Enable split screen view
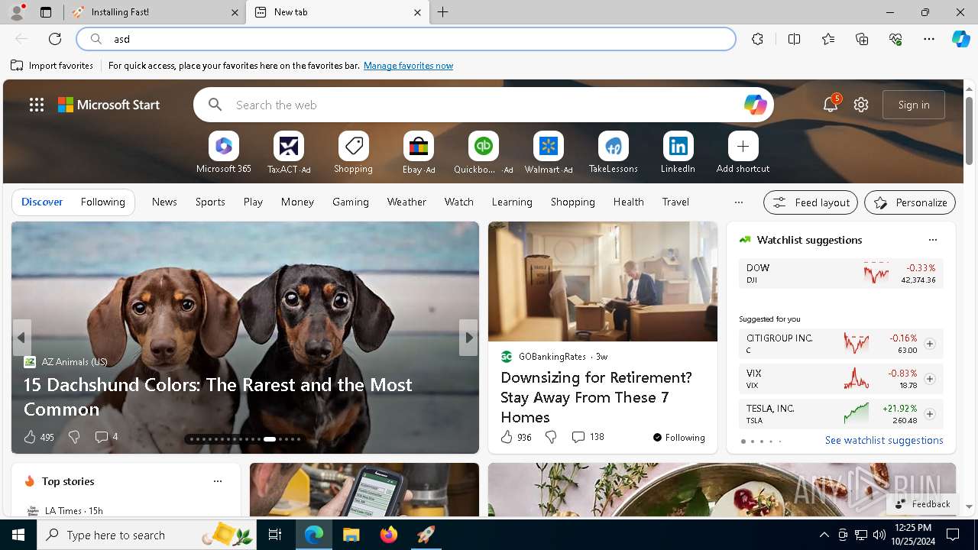978x550 pixels. (x=794, y=39)
